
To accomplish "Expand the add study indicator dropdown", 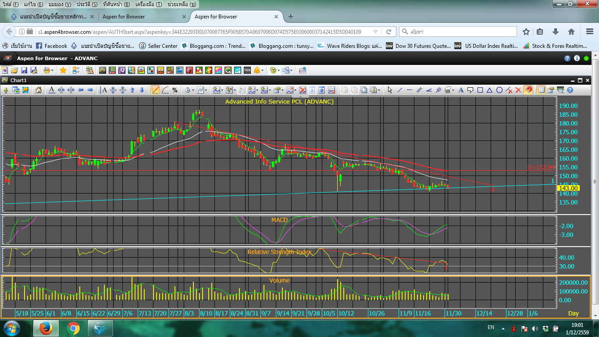I will [x=222, y=90].
